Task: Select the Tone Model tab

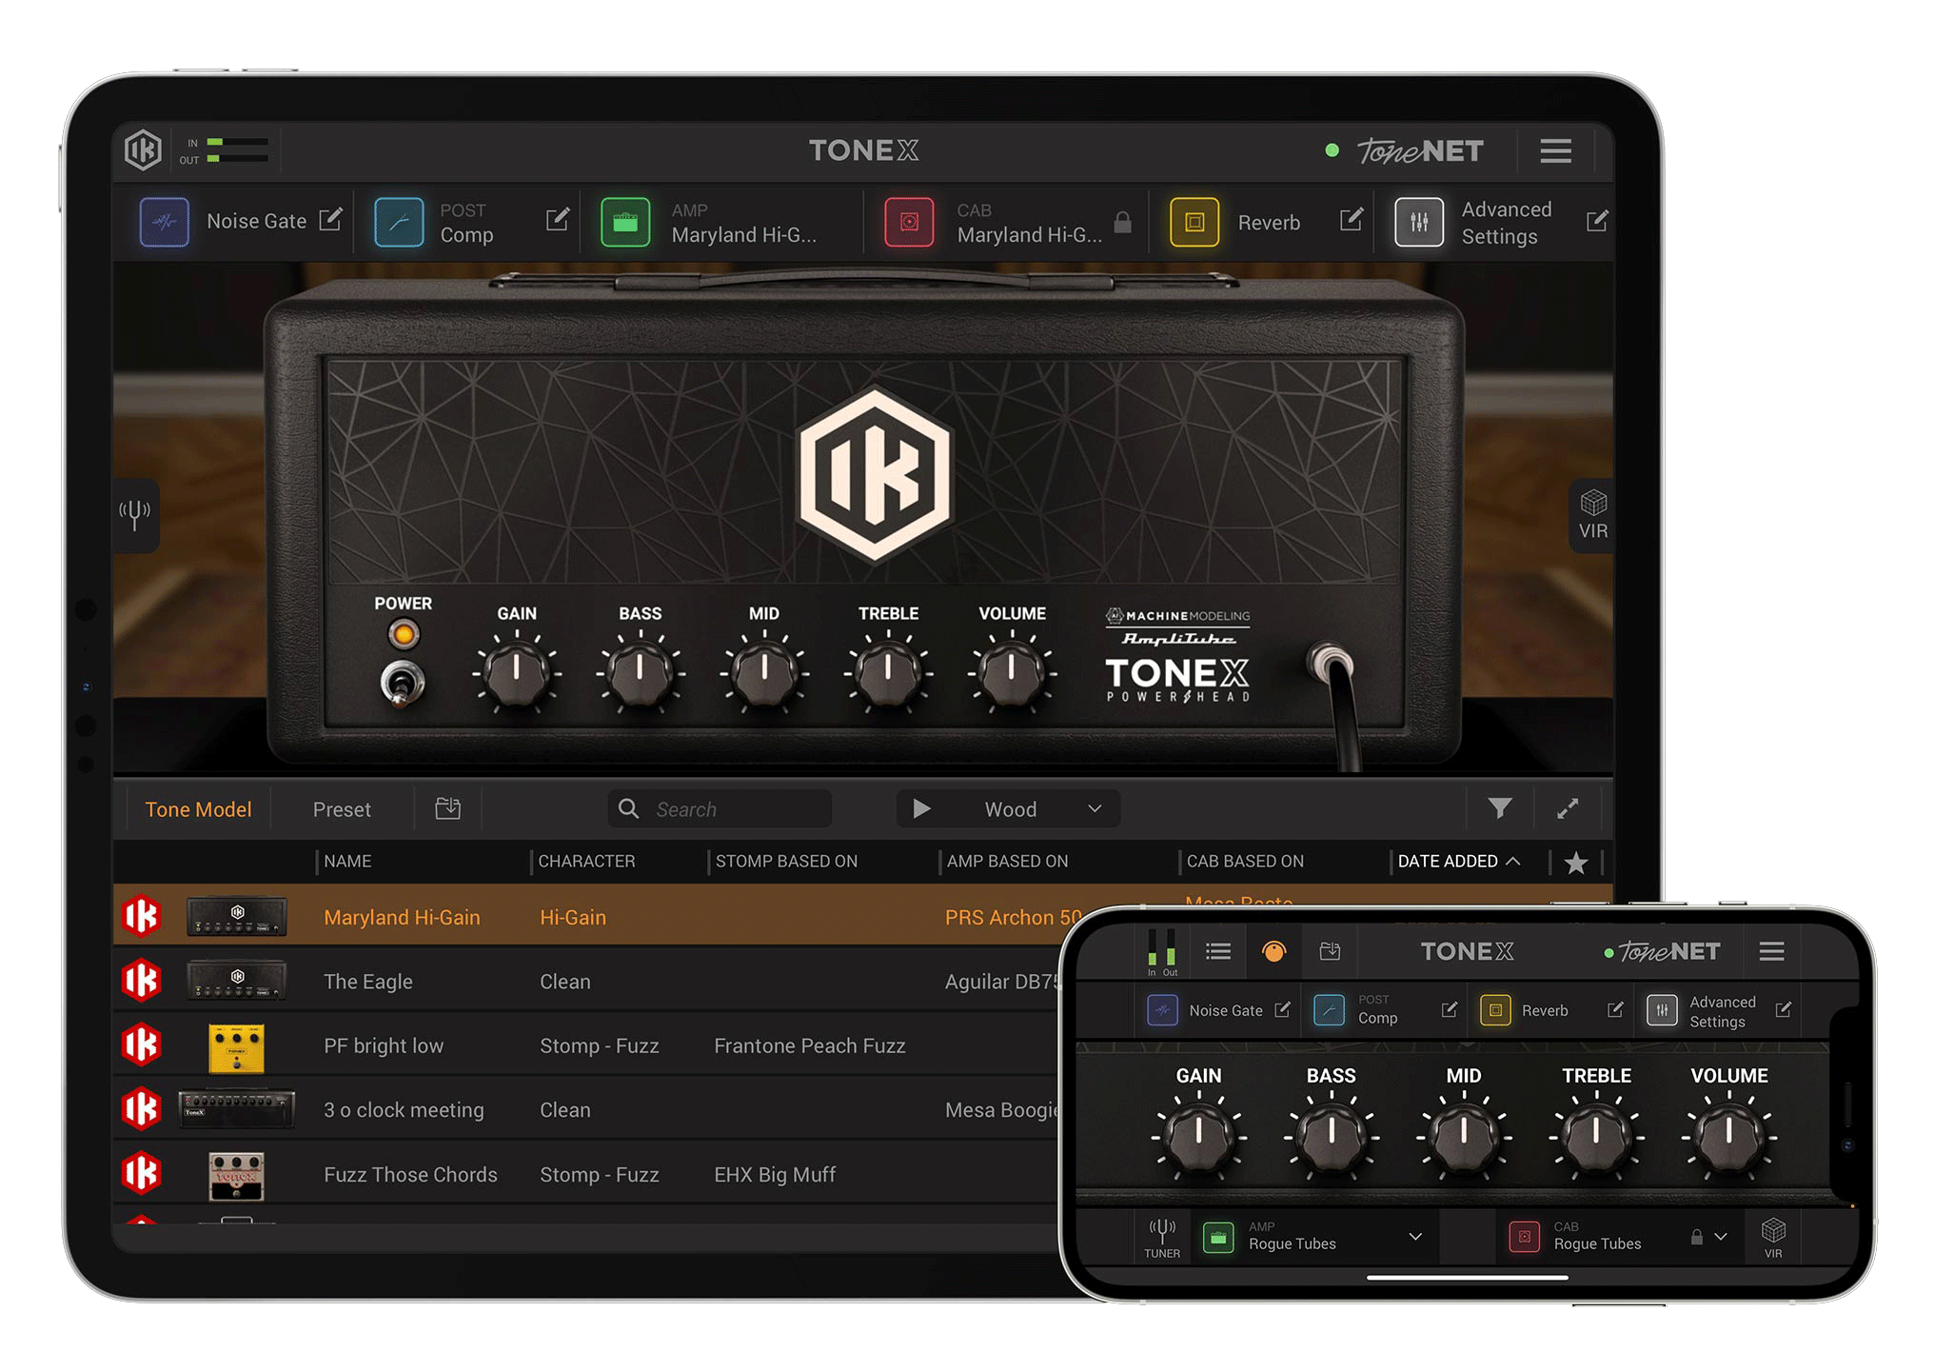Action: (x=198, y=809)
